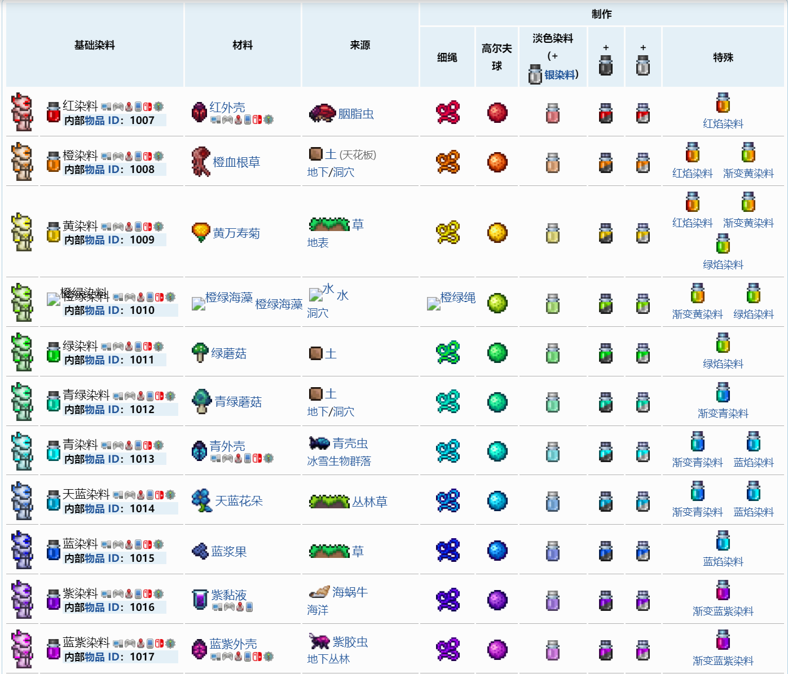Click the yellow marigold flower icon
This screenshot has height=674, width=788.
point(201,232)
